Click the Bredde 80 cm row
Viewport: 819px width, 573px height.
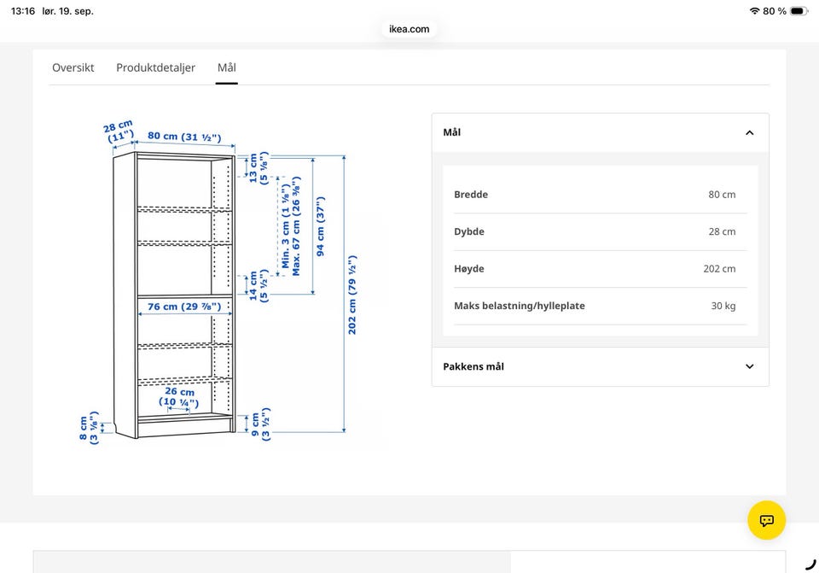pyautogui.click(x=600, y=195)
